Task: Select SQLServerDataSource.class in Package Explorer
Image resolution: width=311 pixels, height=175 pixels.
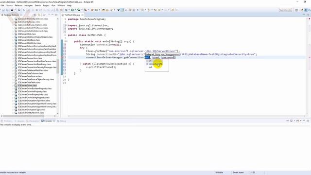Action: point(30,76)
